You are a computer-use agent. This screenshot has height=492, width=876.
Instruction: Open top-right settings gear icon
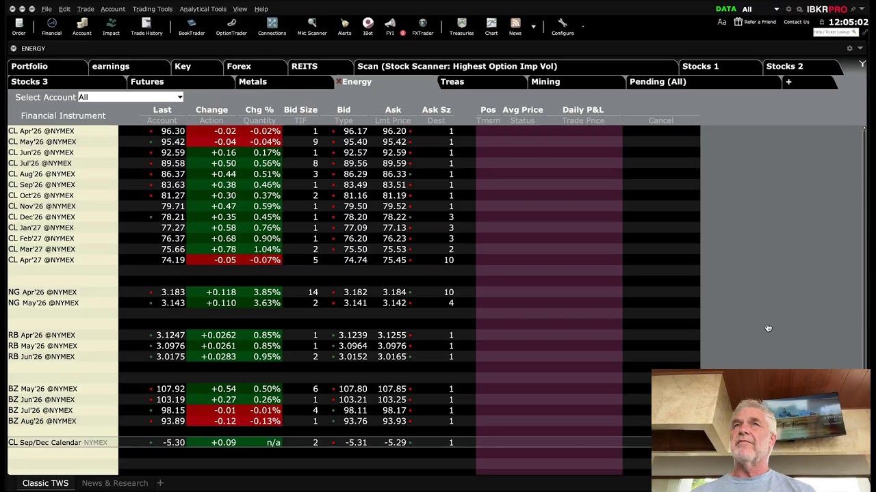[788, 9]
